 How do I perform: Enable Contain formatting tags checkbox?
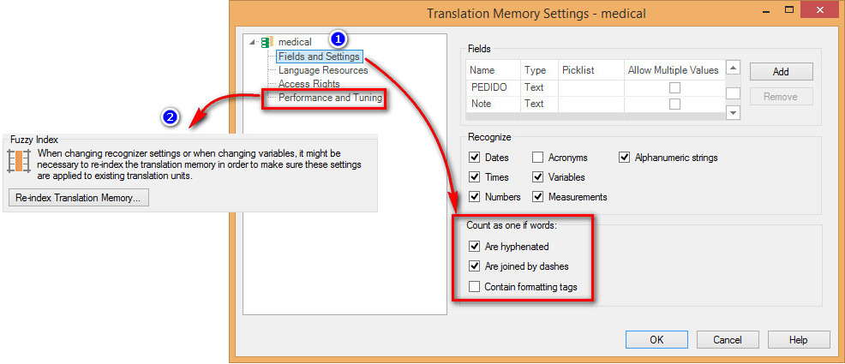point(475,287)
